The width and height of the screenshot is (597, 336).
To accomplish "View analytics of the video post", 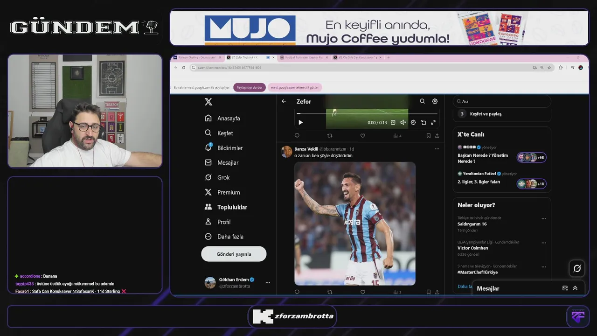I will tap(397, 136).
